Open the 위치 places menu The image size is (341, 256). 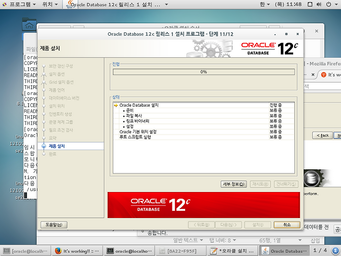pos(50,4)
